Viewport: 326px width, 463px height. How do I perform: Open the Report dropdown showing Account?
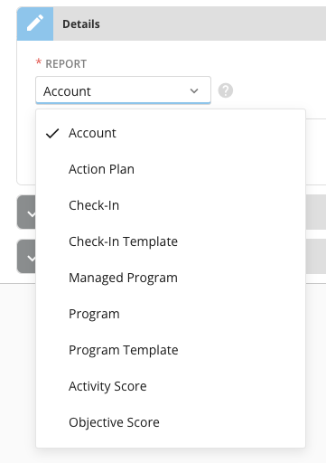(x=123, y=90)
